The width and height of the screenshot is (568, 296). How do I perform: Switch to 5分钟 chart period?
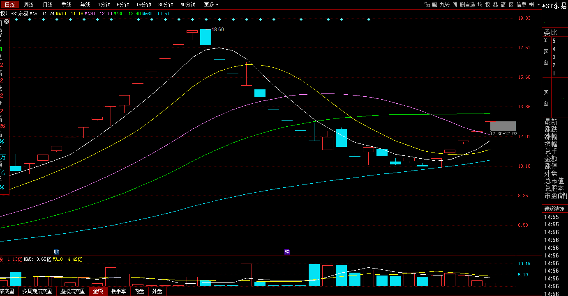[x=123, y=5]
